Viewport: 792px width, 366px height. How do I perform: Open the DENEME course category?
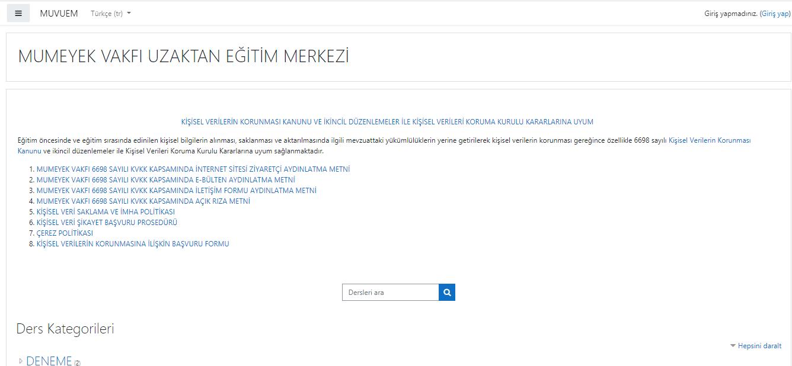pos(49,361)
